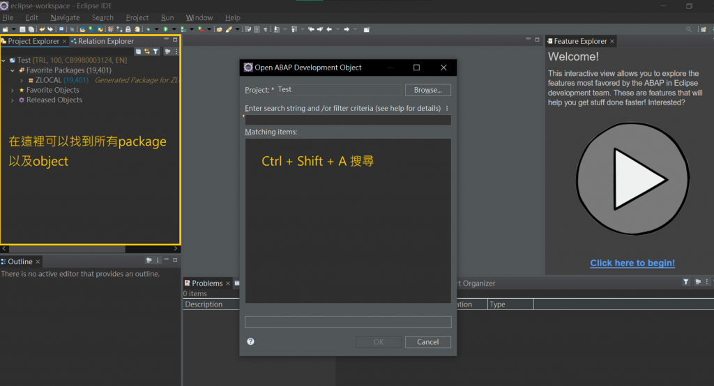
Task: Open search filter options dots in dialog
Action: (447, 108)
